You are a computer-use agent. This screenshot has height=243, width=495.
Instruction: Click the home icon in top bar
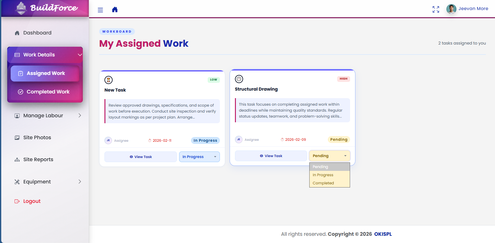115,10
